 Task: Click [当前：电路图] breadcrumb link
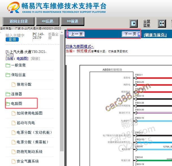pos(17,59)
